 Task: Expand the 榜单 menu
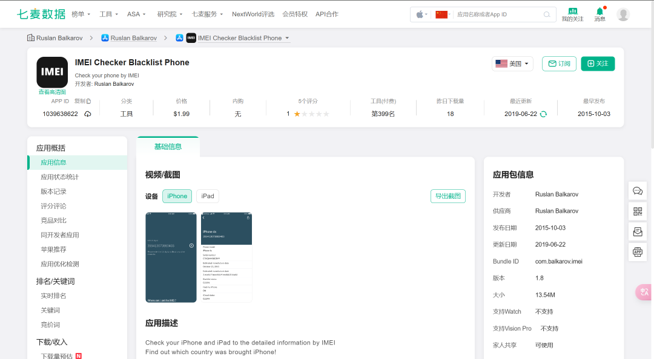pyautogui.click(x=81, y=14)
